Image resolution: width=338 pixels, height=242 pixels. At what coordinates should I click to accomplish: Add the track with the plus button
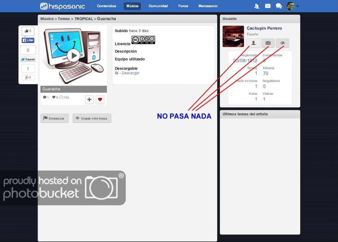click(89, 99)
